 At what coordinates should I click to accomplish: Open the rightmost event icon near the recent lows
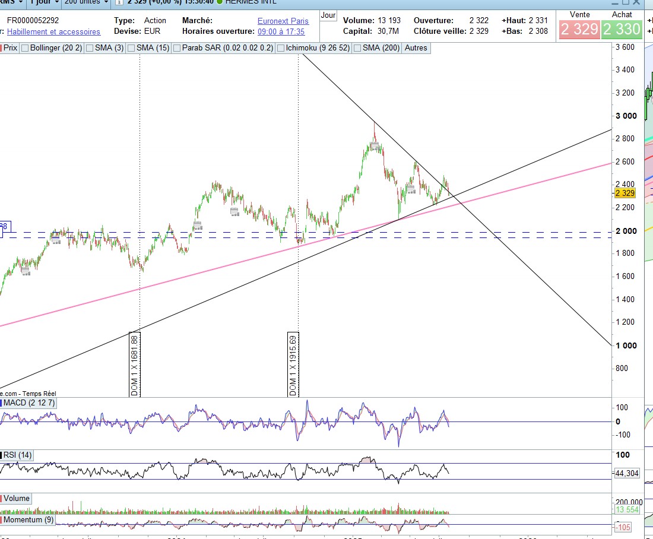(x=411, y=189)
